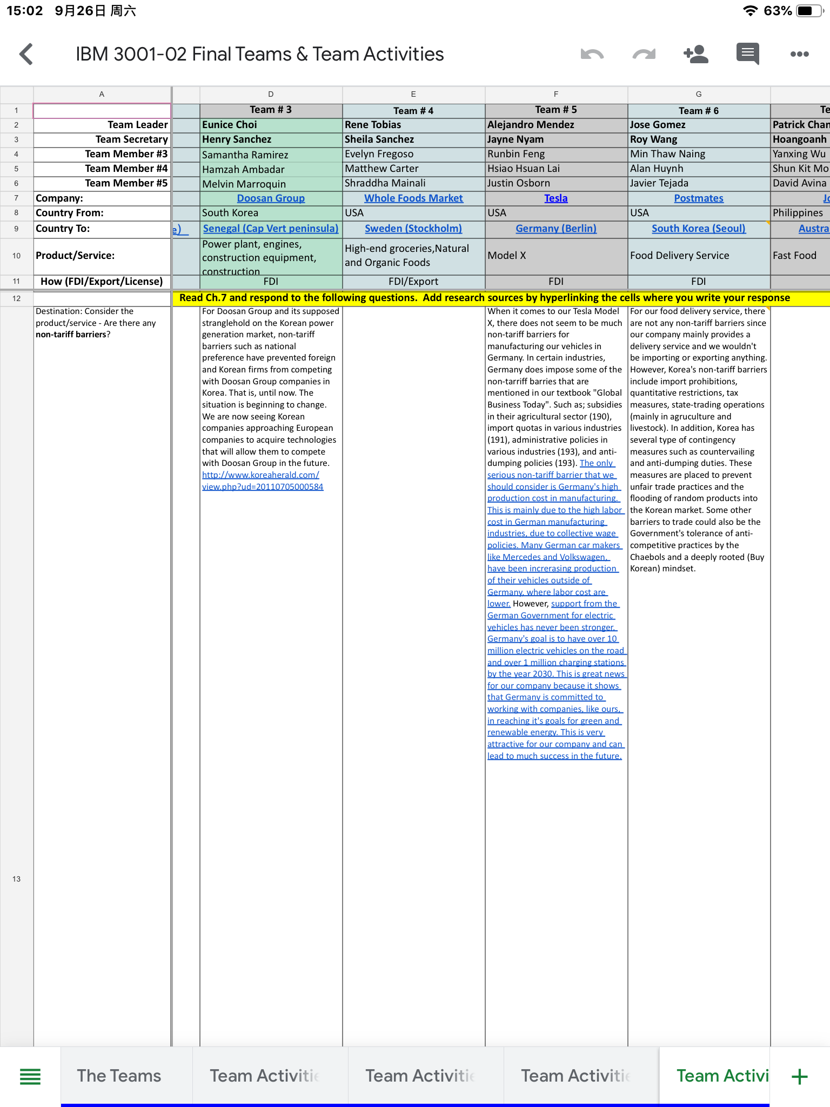Select the 'FDI/Export' cell

[413, 282]
